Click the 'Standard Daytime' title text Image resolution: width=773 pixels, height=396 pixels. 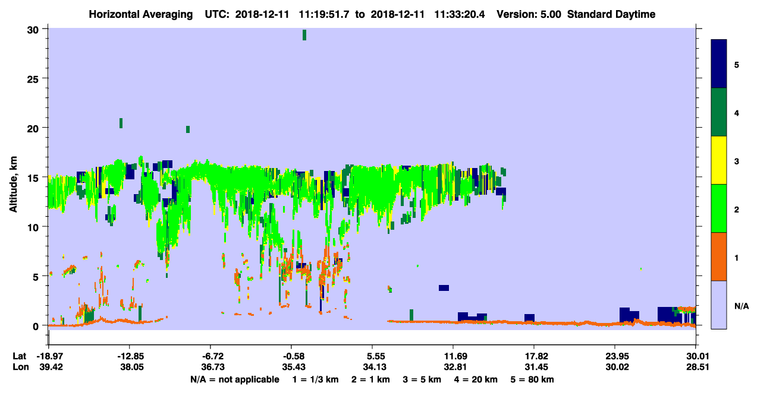(x=611, y=14)
